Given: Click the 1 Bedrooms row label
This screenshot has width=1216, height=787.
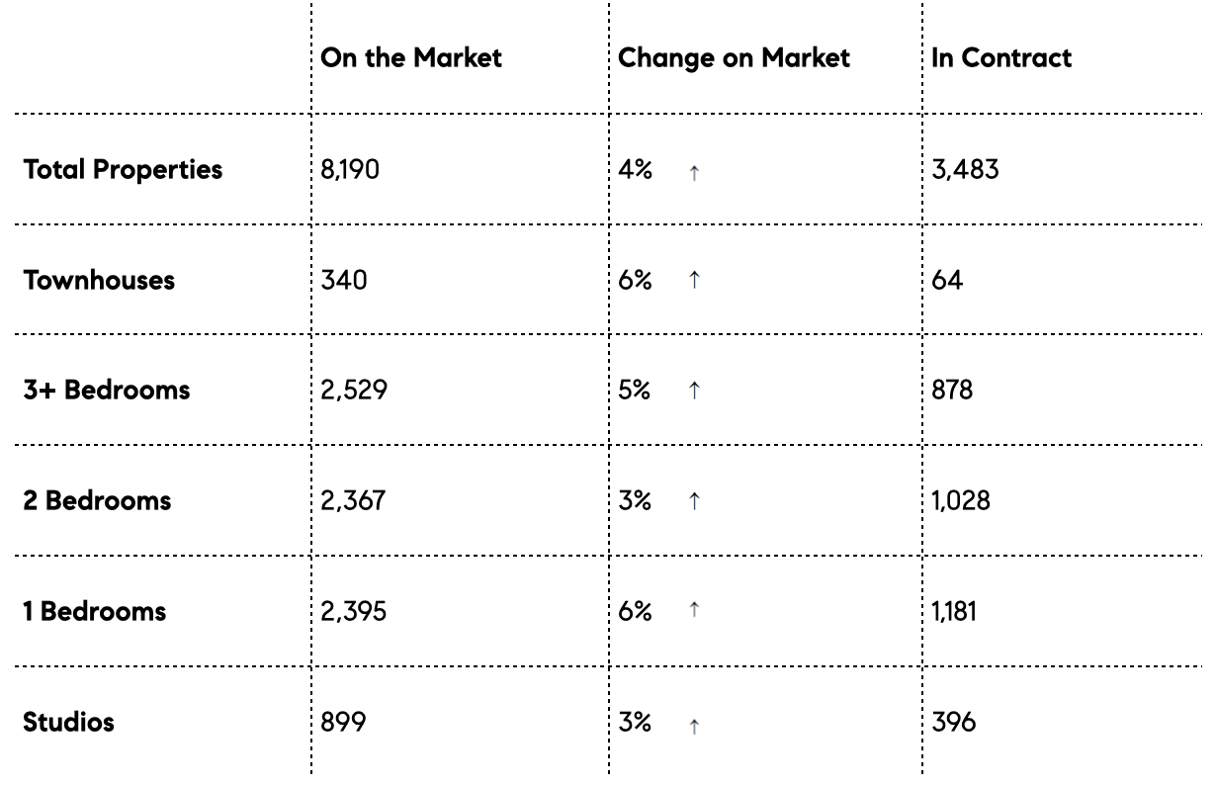Looking at the screenshot, I should pos(95,611).
